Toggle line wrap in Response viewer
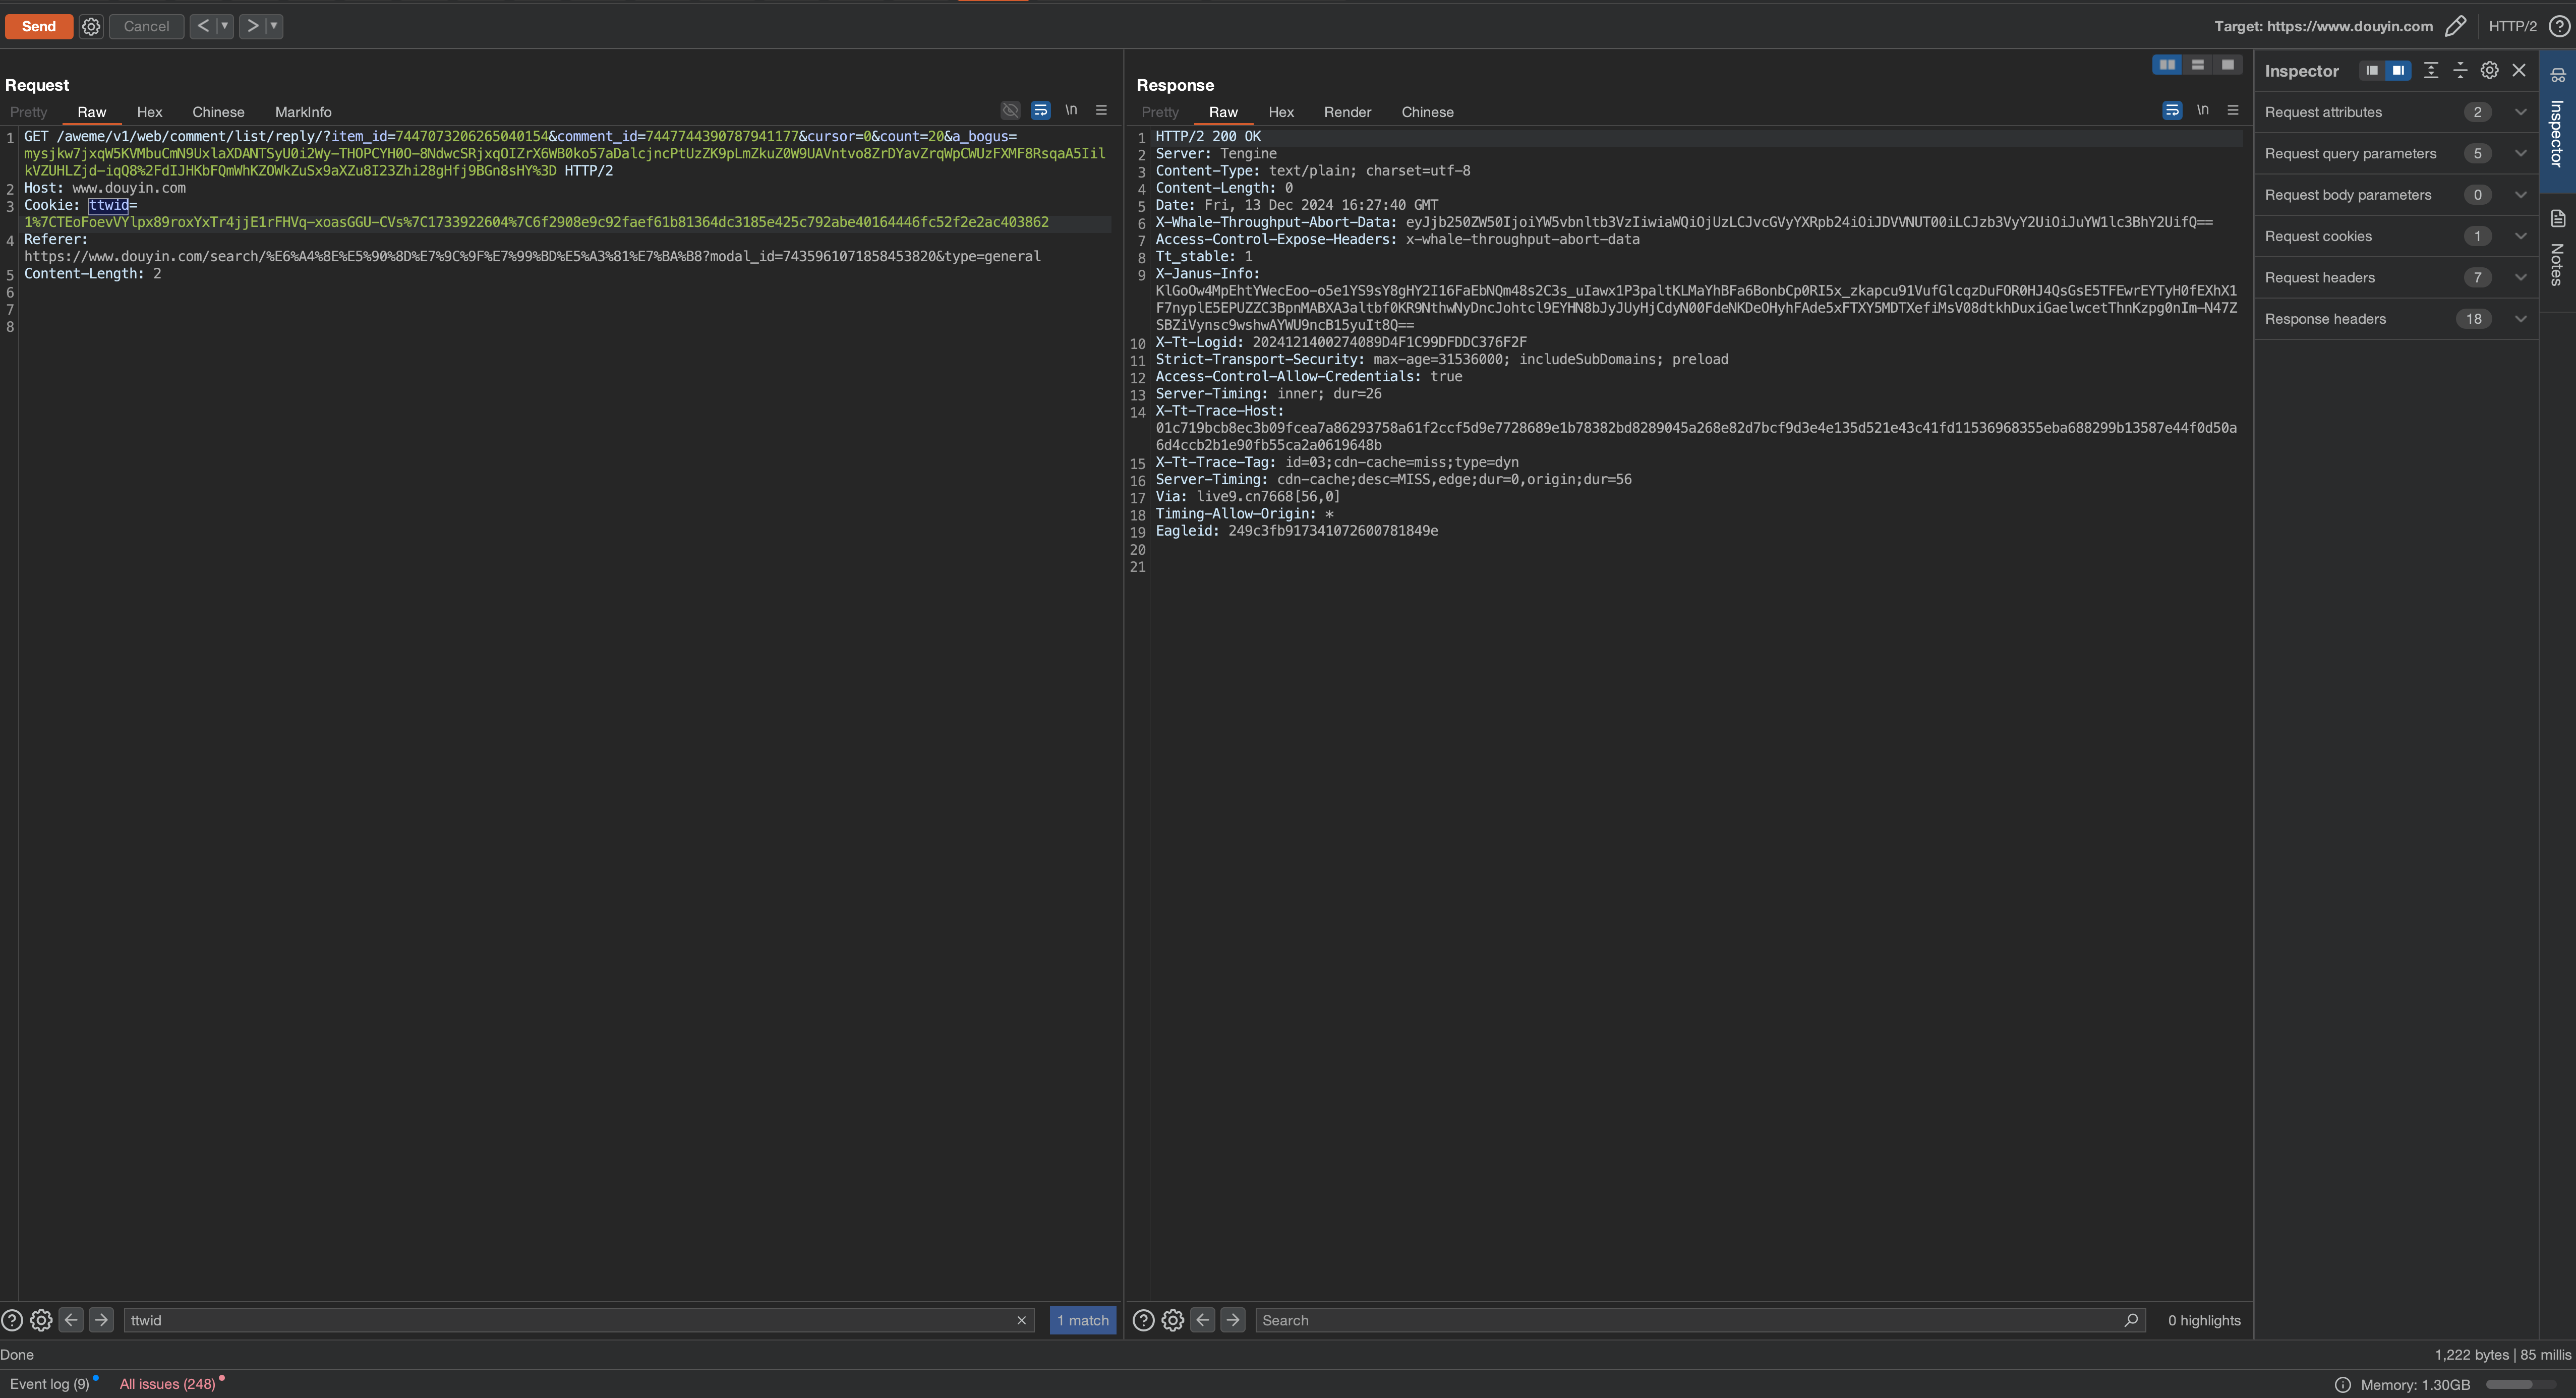Image resolution: width=2576 pixels, height=1398 pixels. tap(2172, 110)
